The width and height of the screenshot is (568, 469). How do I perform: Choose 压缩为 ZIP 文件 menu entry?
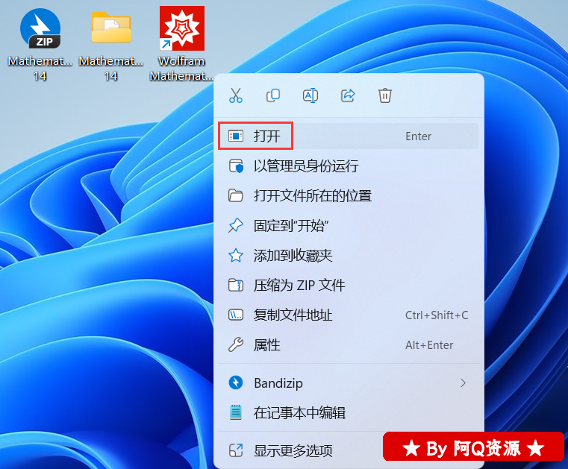(x=348, y=285)
